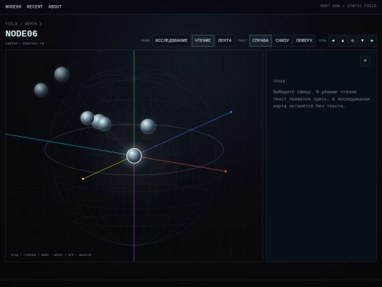
Task: Select the sphere right of the green axis
Action: 148,126
